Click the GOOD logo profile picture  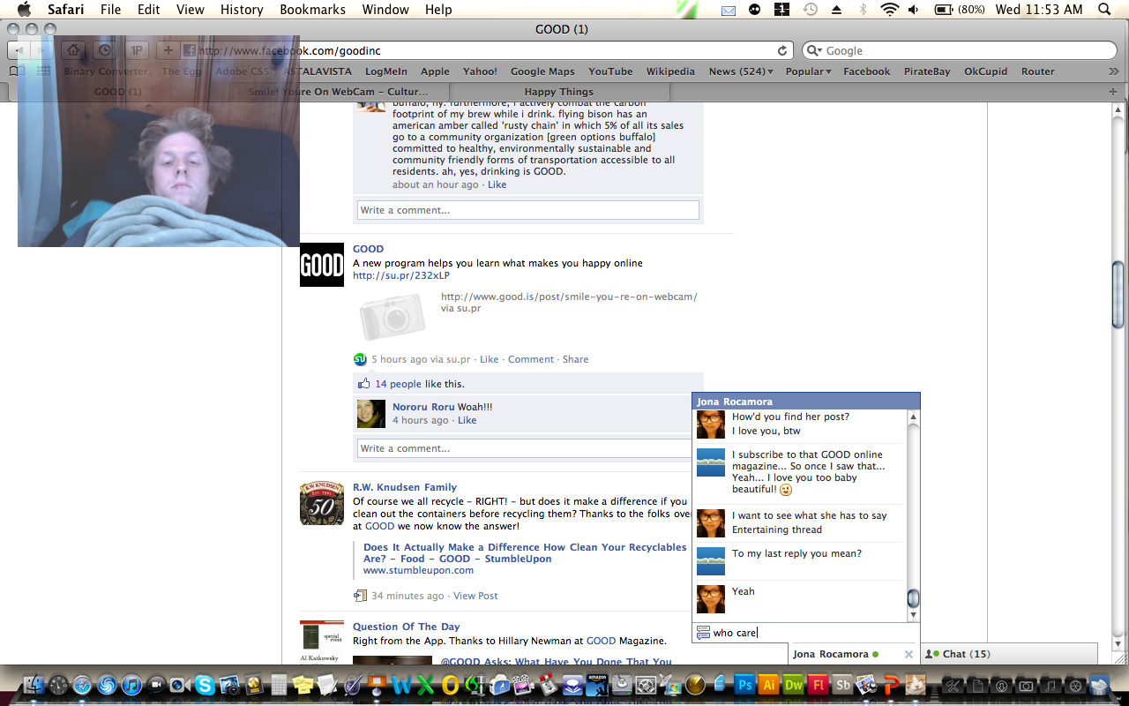[322, 265]
